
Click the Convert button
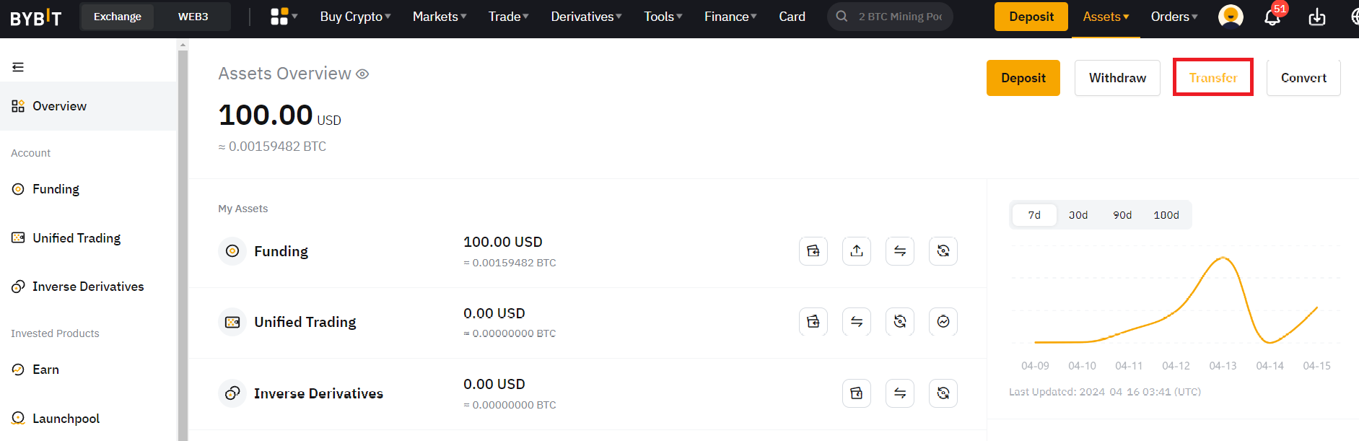(x=1303, y=78)
